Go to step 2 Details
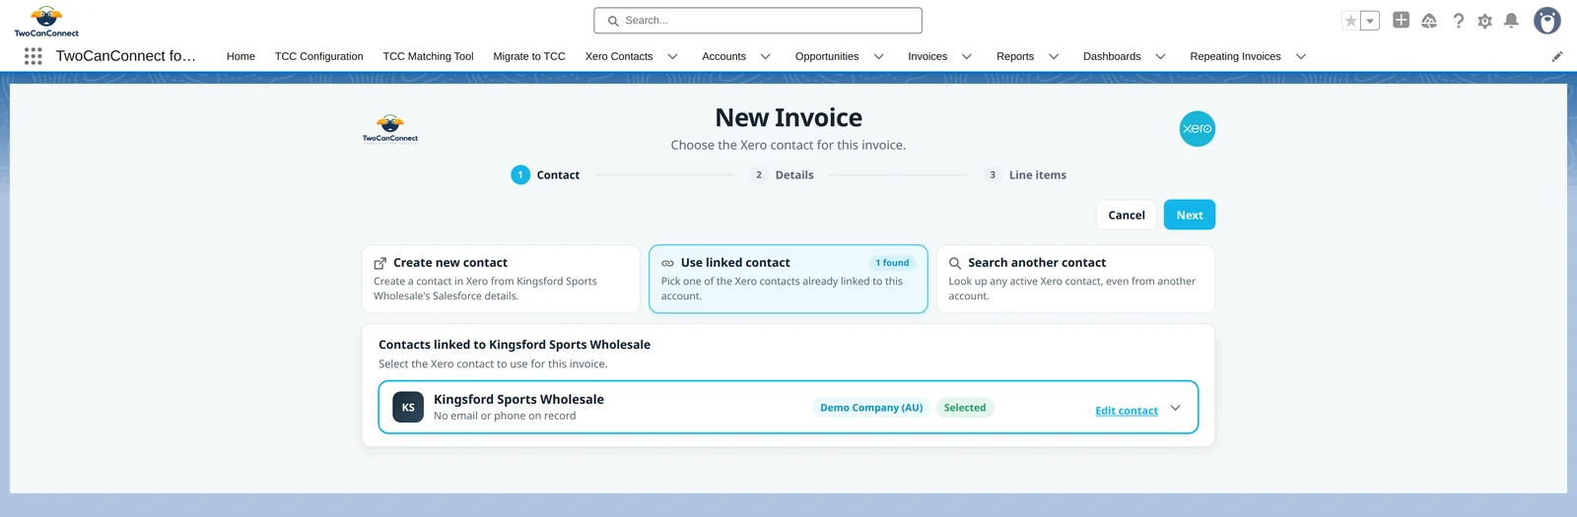This screenshot has width=1577, height=517. (783, 174)
